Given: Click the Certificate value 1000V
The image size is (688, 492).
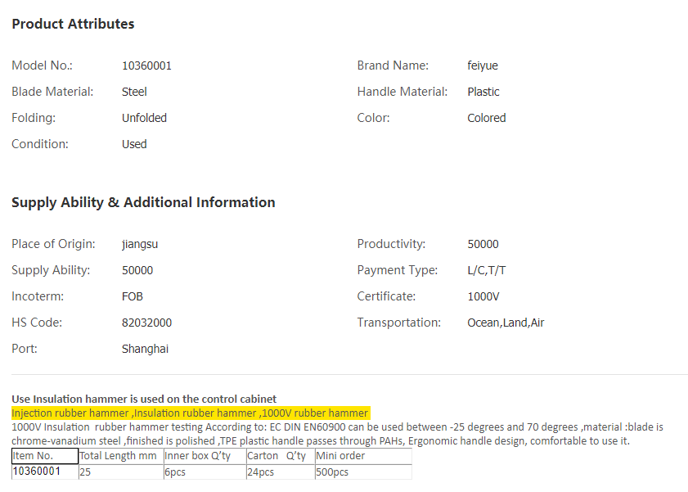Looking at the screenshot, I should pyautogui.click(x=483, y=296).
